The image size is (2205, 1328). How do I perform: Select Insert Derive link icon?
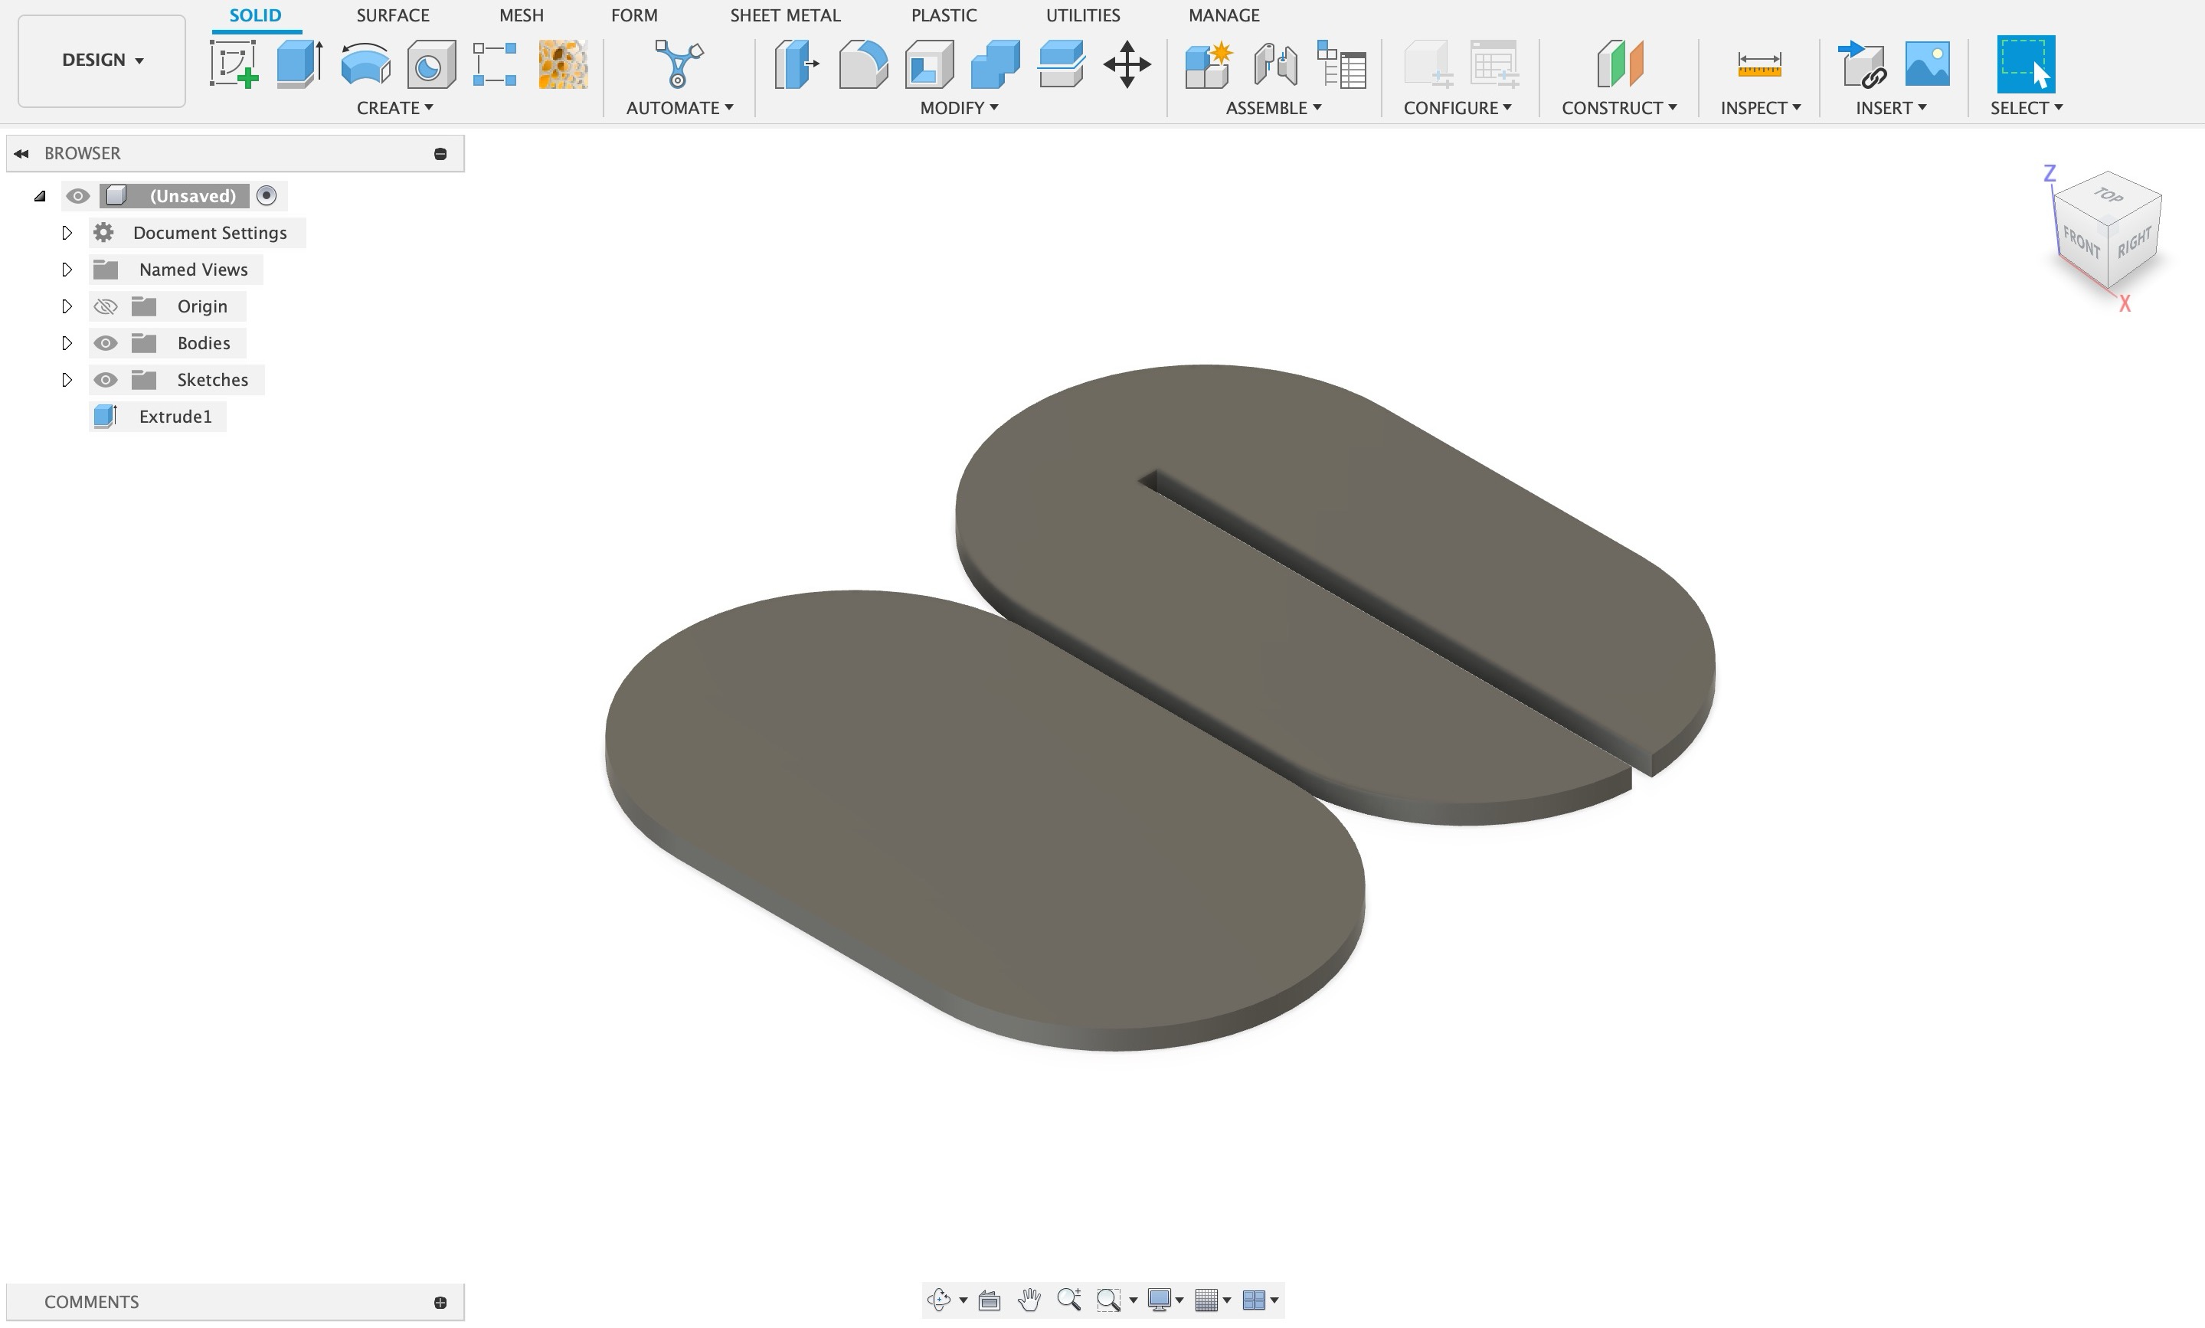pyautogui.click(x=1861, y=64)
